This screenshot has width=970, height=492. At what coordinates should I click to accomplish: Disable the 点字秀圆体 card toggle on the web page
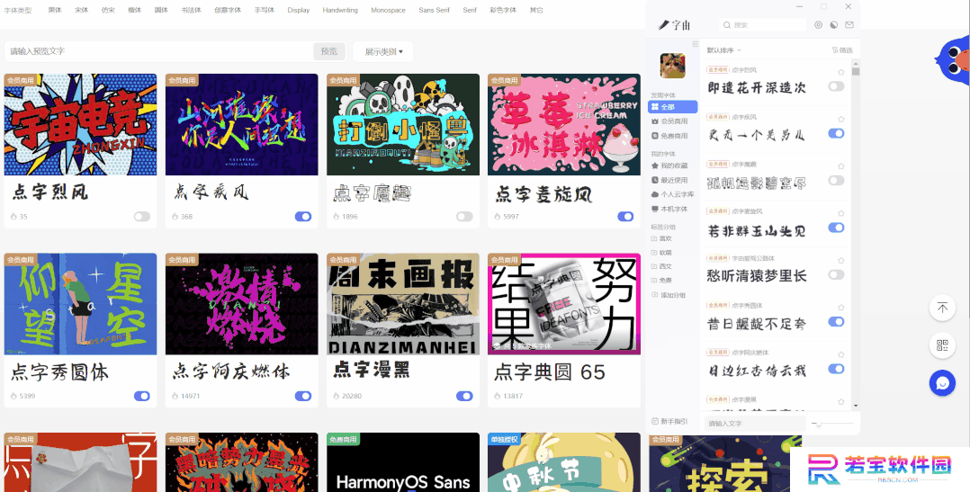tap(141, 396)
